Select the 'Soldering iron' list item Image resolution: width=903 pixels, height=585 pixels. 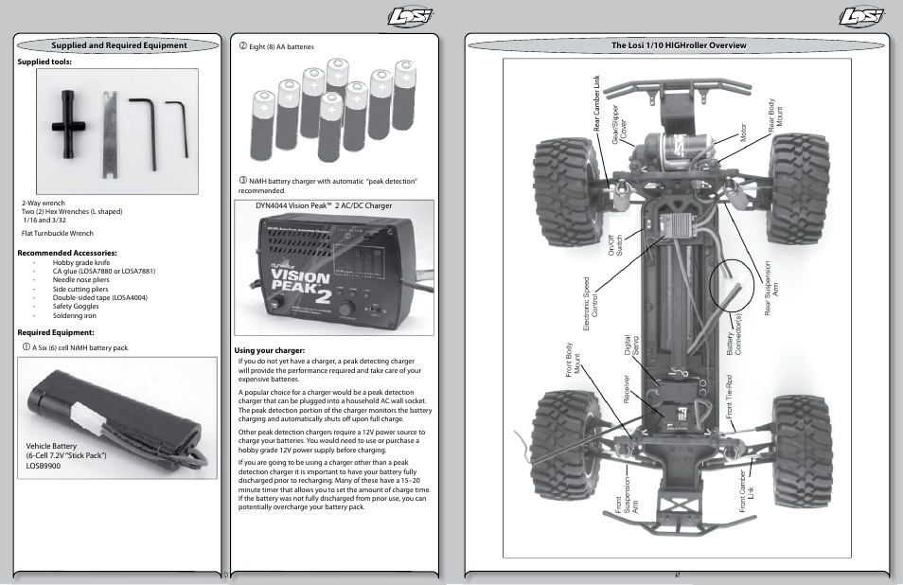click(74, 315)
